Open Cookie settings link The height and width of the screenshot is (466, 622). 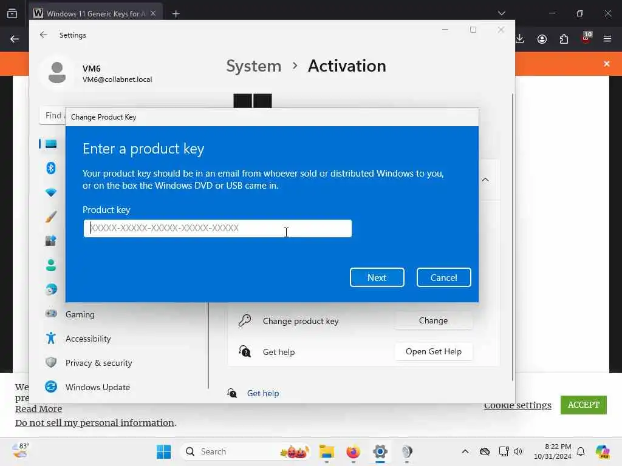coord(518,405)
